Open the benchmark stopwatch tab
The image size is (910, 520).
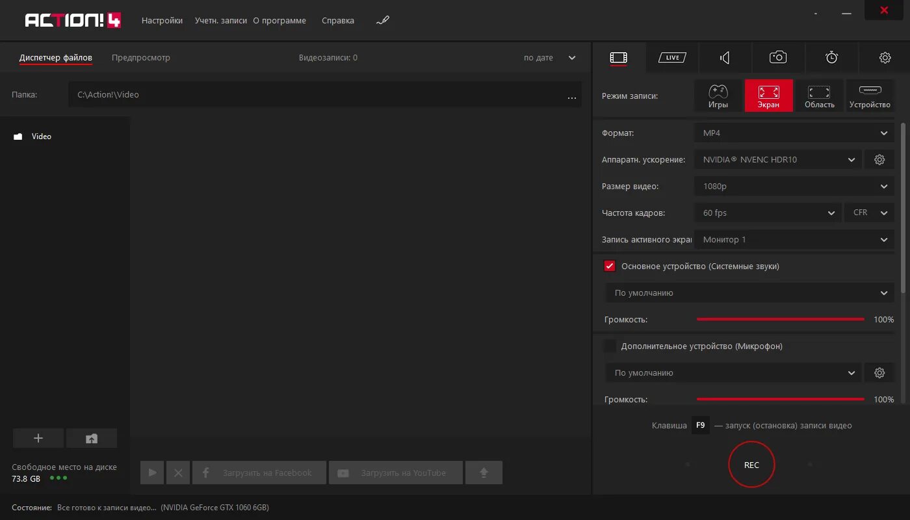[x=831, y=58]
